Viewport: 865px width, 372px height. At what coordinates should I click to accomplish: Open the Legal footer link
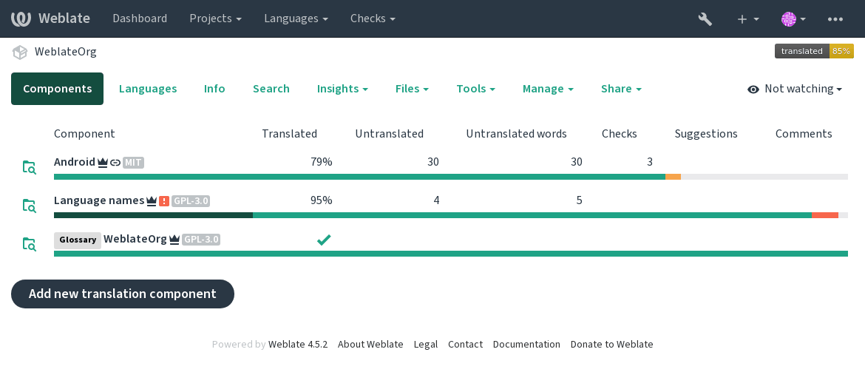pyautogui.click(x=426, y=345)
